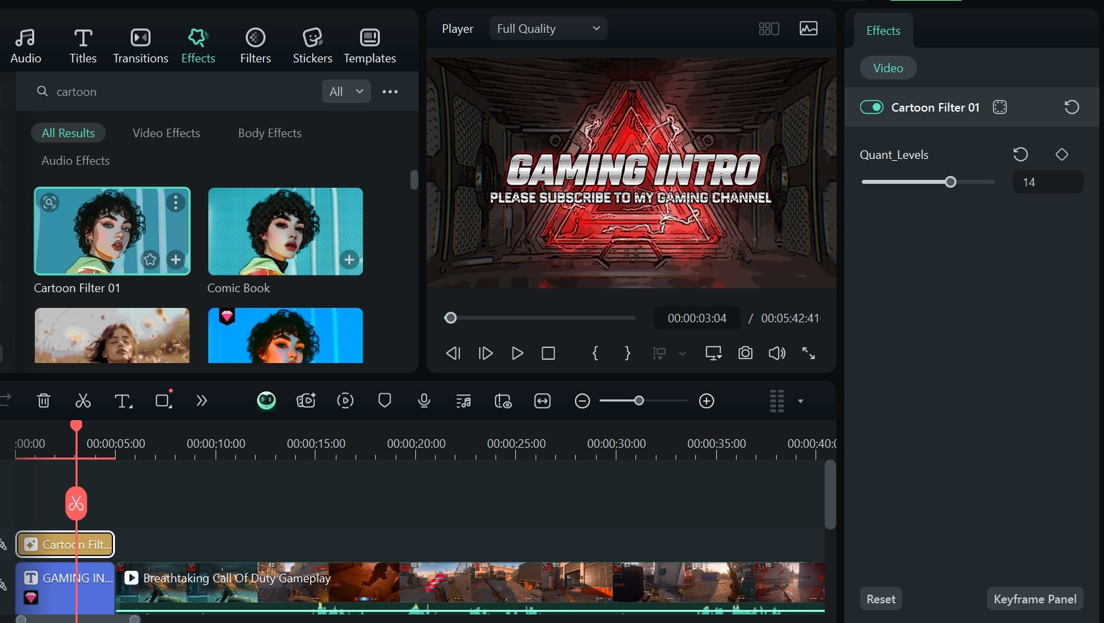Screen dimensions: 1104x623
Task: Split the clip with scissors tool
Action: pos(83,400)
